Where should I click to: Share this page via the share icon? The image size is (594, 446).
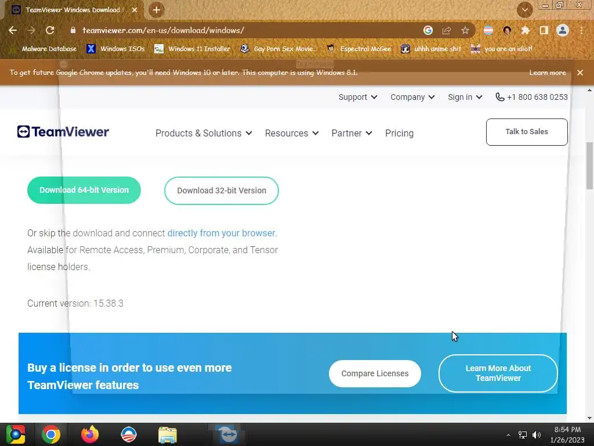(x=447, y=30)
